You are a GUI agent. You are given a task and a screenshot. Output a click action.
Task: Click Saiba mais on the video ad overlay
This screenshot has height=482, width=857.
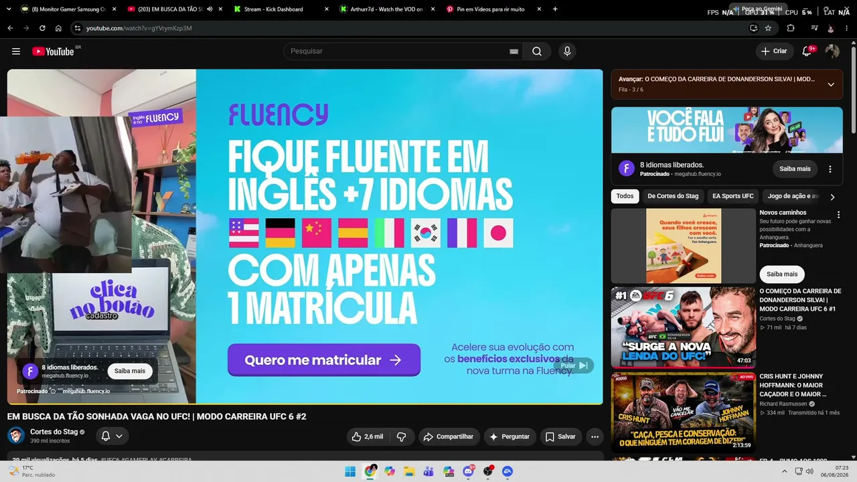pyautogui.click(x=130, y=371)
